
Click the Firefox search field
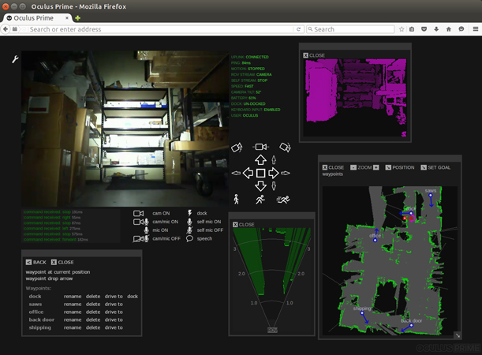click(x=350, y=29)
